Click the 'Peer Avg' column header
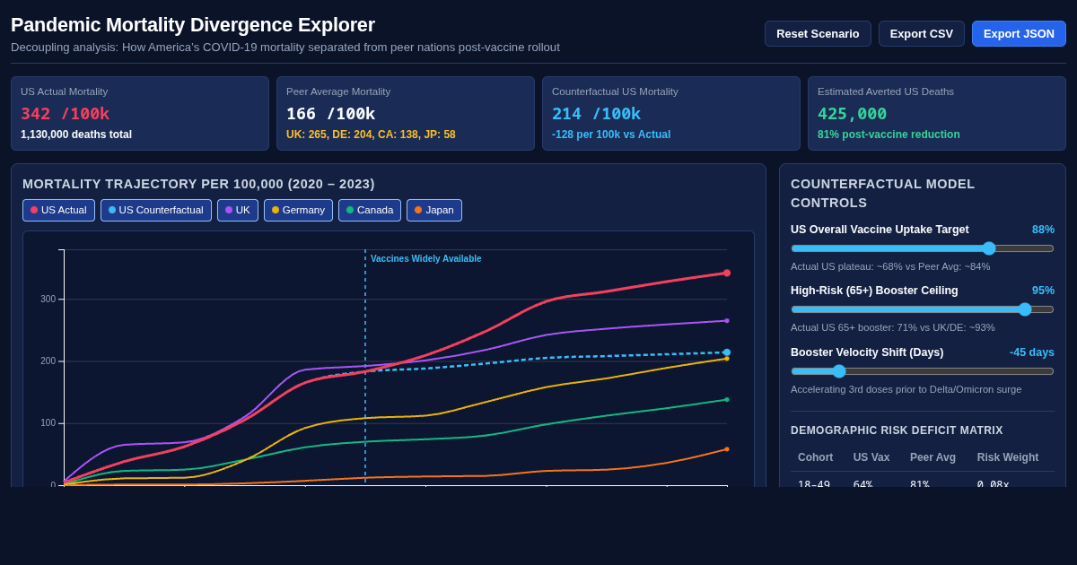Viewport: 1077px width, 565px height. 933,457
